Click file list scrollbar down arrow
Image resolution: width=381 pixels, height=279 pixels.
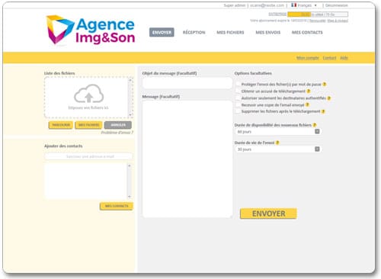click(130, 115)
